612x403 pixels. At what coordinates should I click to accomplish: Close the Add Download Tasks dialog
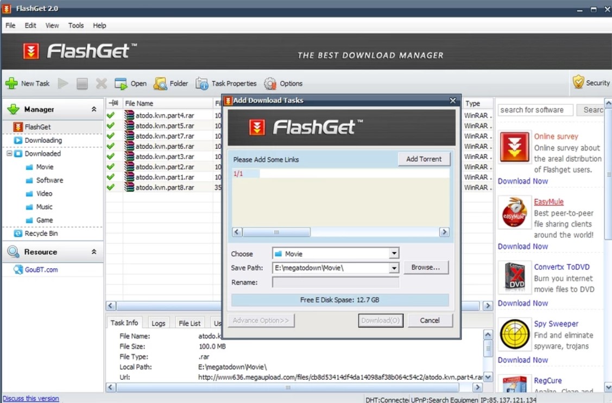point(453,100)
